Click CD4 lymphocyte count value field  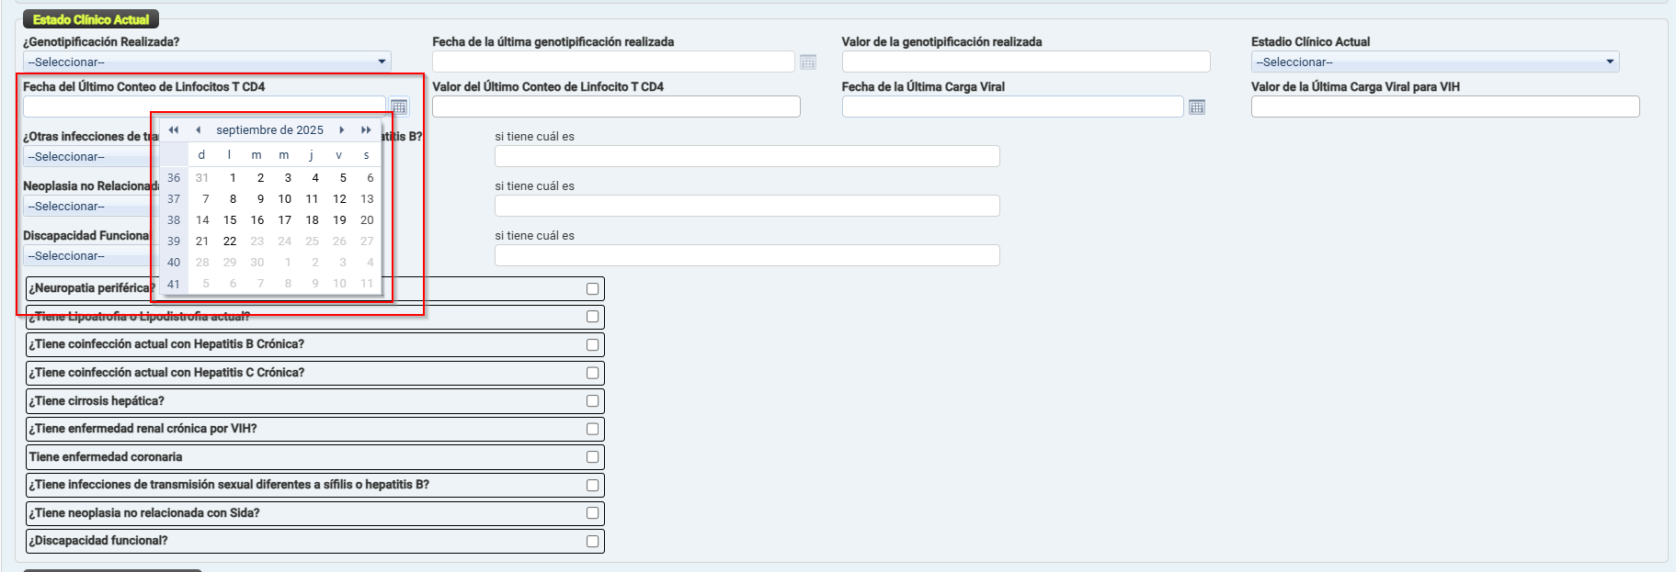click(x=616, y=107)
